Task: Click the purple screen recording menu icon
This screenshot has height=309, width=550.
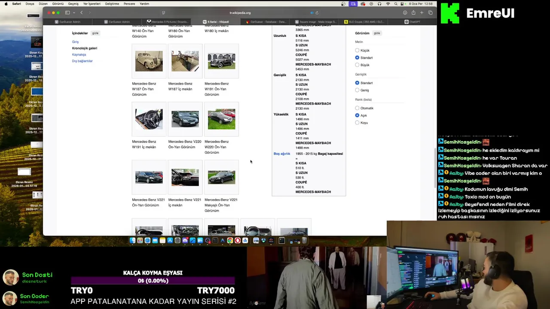Action: [353, 4]
